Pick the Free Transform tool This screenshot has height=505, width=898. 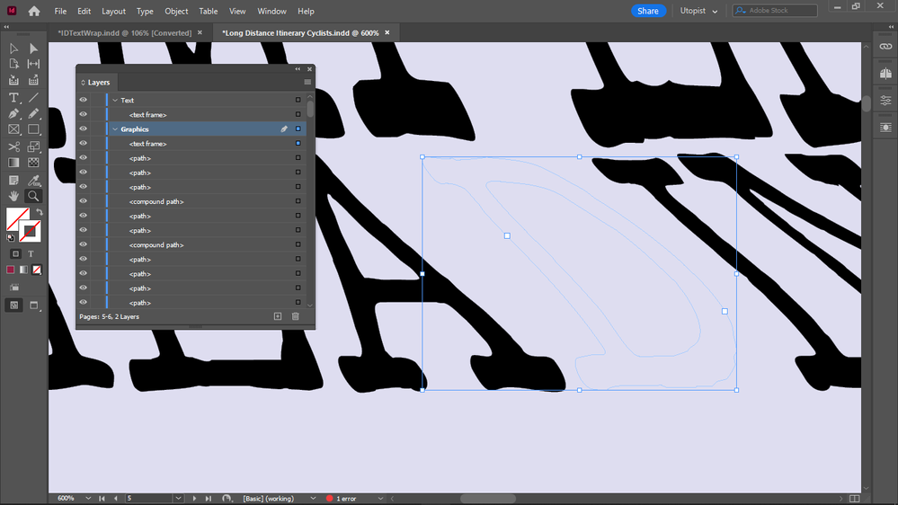click(33, 146)
